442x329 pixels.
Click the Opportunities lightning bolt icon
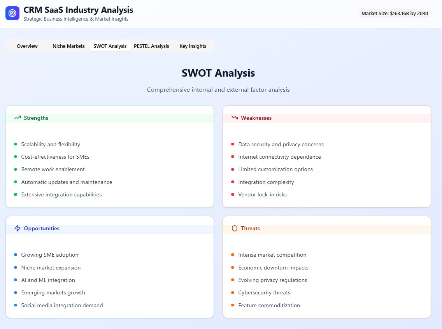[x=18, y=228]
